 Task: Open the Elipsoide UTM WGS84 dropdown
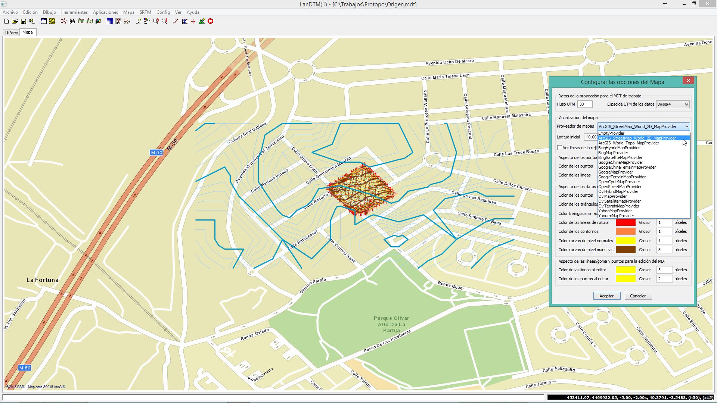673,104
